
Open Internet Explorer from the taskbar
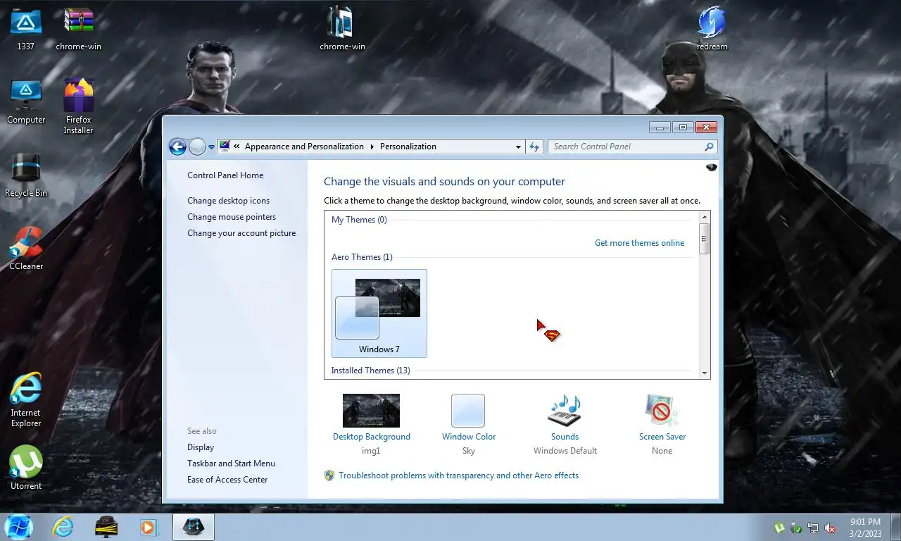click(x=63, y=527)
